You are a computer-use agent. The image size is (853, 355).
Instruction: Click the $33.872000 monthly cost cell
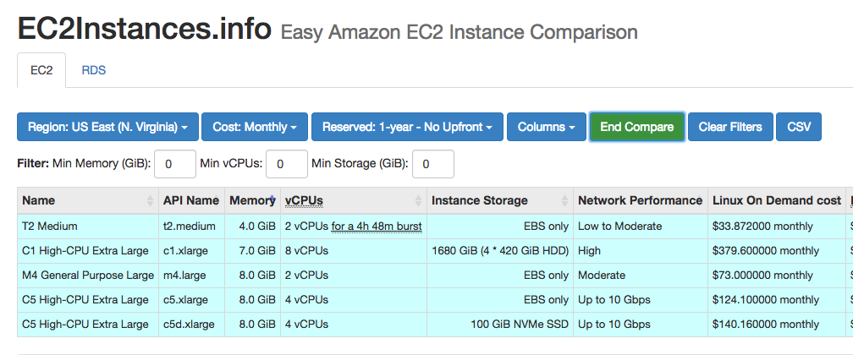coord(776,227)
